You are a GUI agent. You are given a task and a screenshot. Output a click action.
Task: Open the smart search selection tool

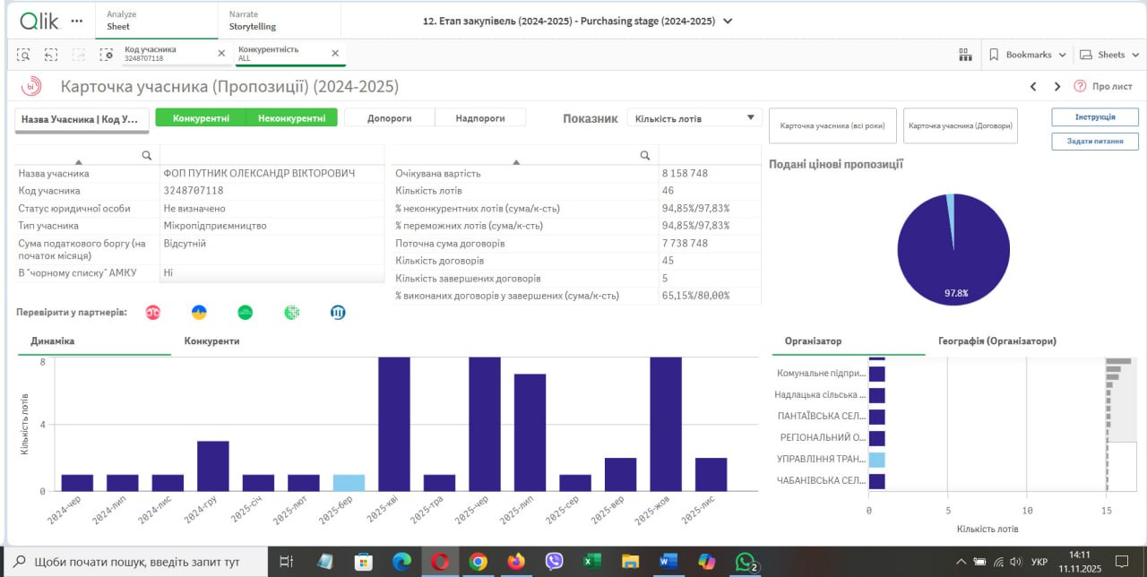23,55
